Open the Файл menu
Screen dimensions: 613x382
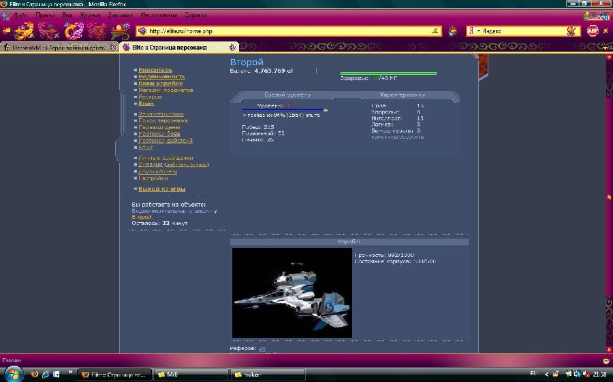coord(21,15)
